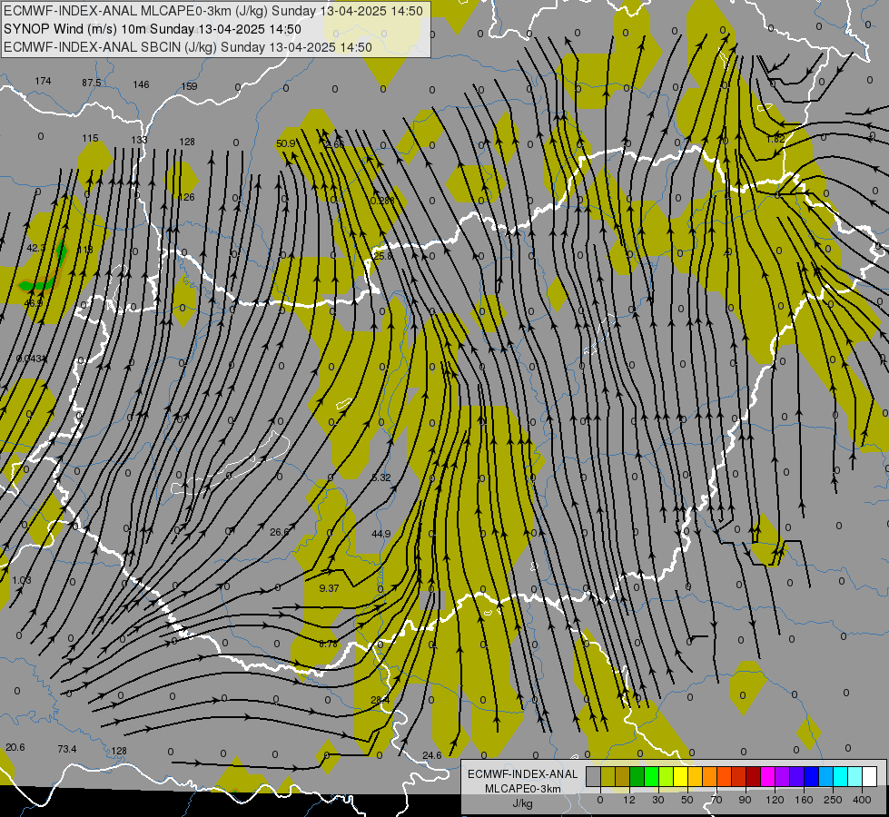889x817 pixels.
Task: Click the map value 146
Action: click(141, 84)
